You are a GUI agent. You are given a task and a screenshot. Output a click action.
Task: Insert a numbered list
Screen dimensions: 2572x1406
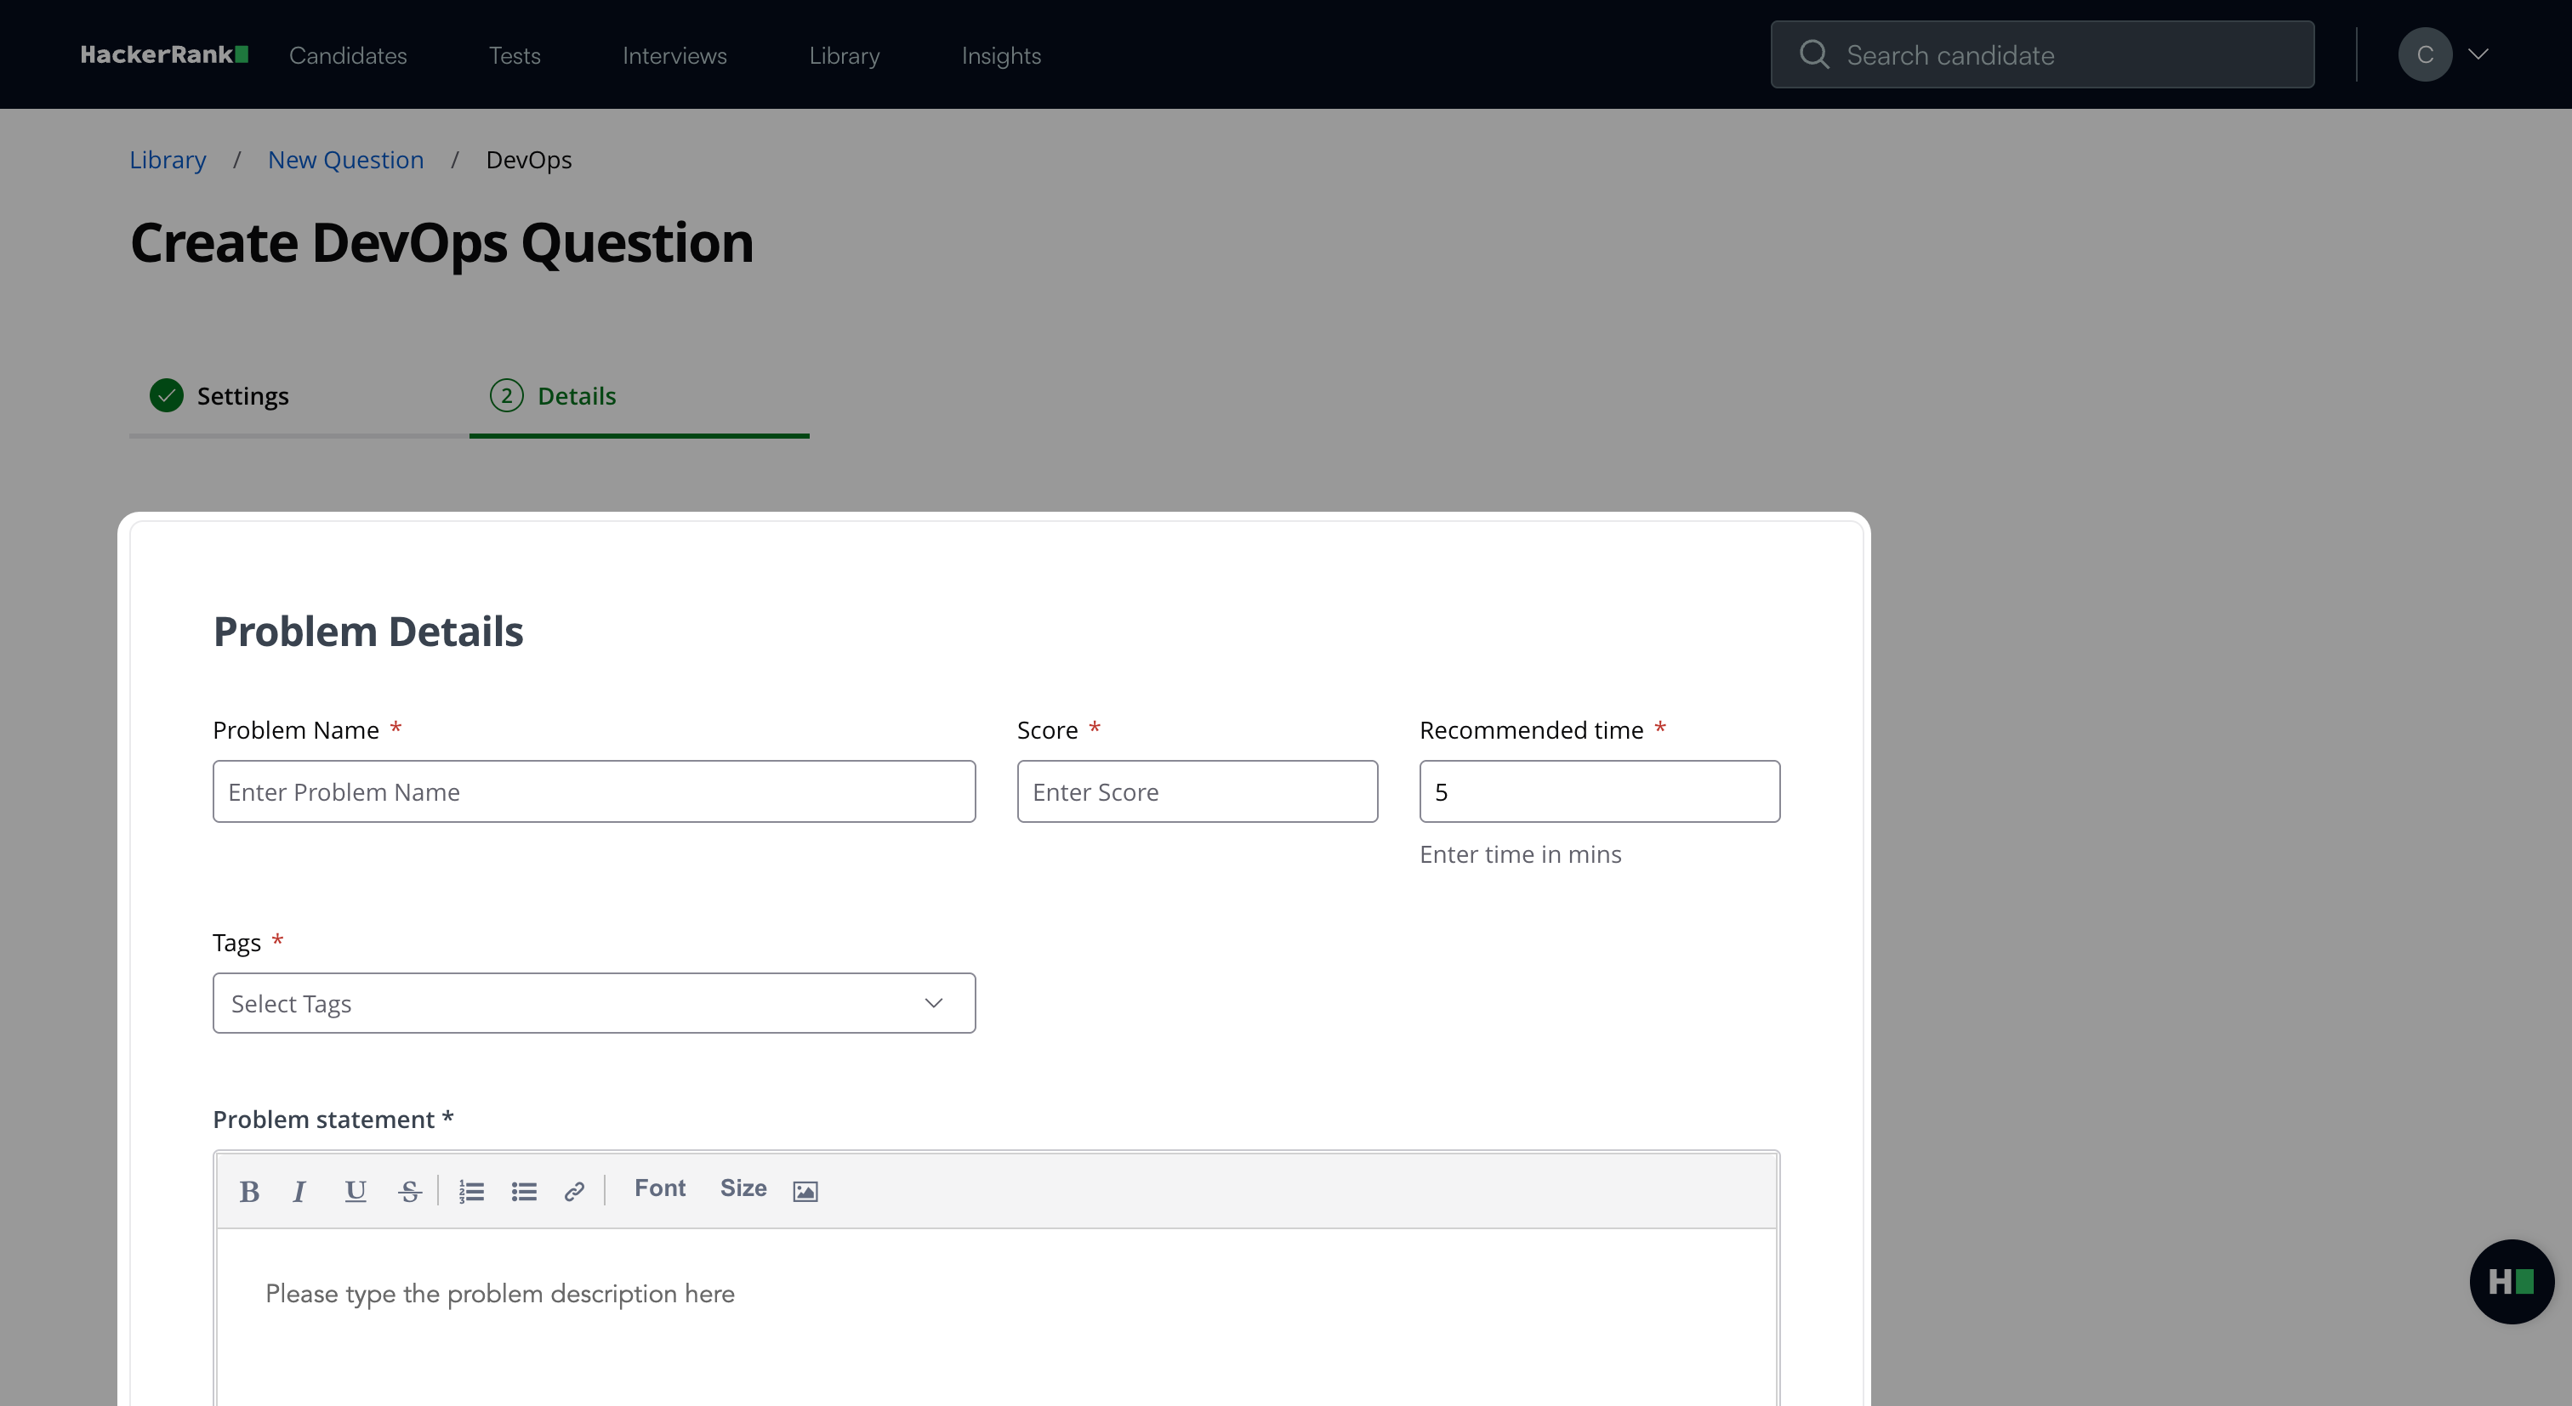471,1192
